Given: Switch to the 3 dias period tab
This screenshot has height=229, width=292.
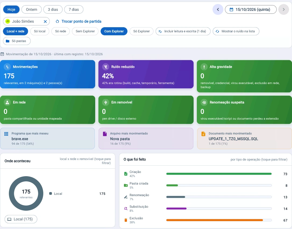Looking at the screenshot, I should (53, 9).
